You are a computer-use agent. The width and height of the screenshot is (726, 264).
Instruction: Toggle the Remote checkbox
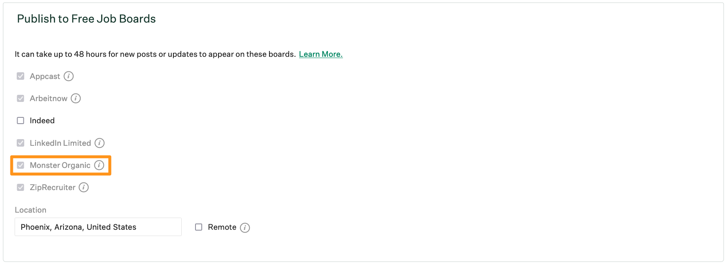(198, 227)
